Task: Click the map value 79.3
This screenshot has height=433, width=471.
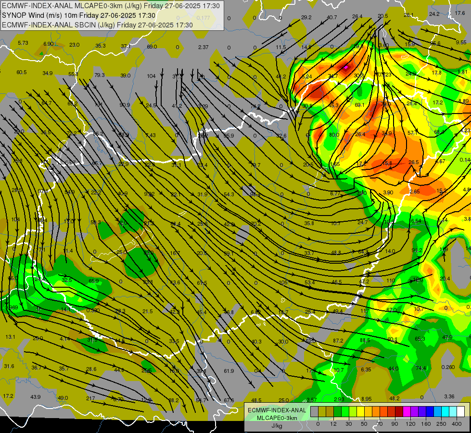Action: (100, 75)
